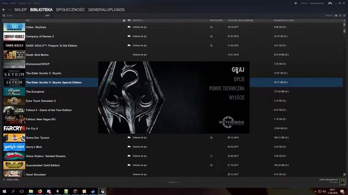Open the library filter dropdown next to search
The image size is (348, 195).
pyautogui.click(x=47, y=16)
